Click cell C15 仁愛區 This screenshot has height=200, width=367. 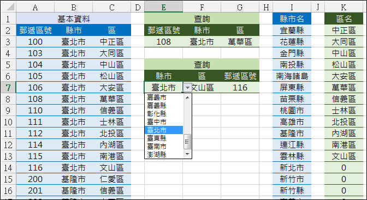(111, 179)
